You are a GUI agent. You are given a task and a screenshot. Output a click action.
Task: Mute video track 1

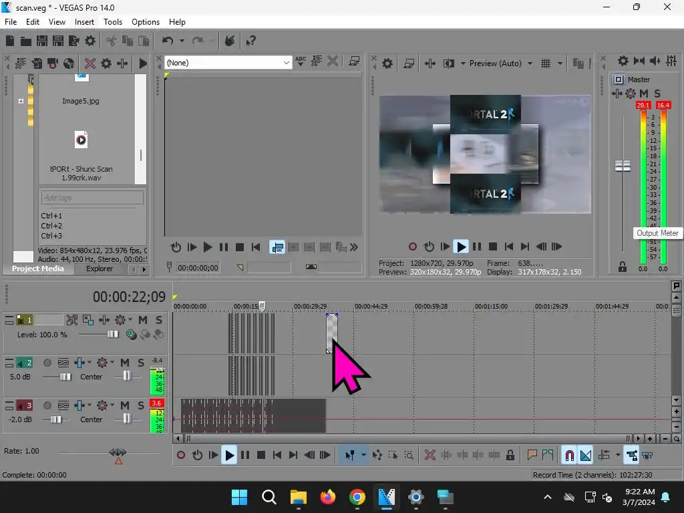[143, 320]
